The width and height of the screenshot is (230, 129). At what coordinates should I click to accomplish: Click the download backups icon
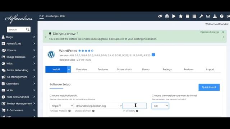215,16
